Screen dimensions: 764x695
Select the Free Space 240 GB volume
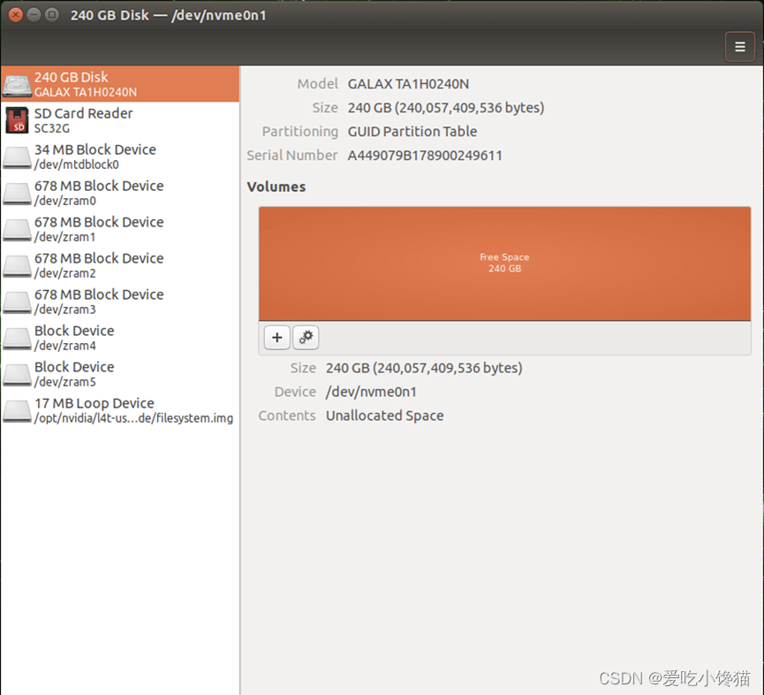pyautogui.click(x=504, y=263)
